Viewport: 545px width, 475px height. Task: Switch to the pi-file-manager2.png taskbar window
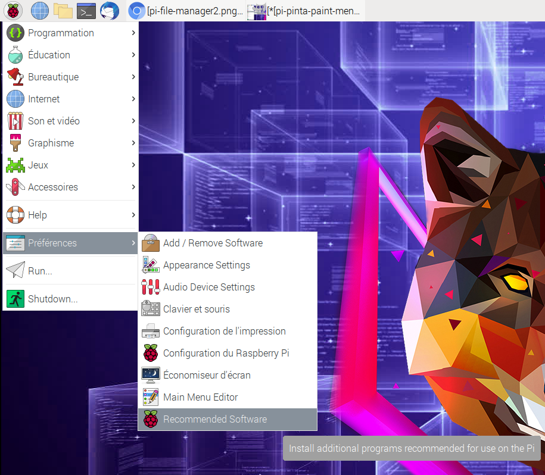pyautogui.click(x=186, y=11)
